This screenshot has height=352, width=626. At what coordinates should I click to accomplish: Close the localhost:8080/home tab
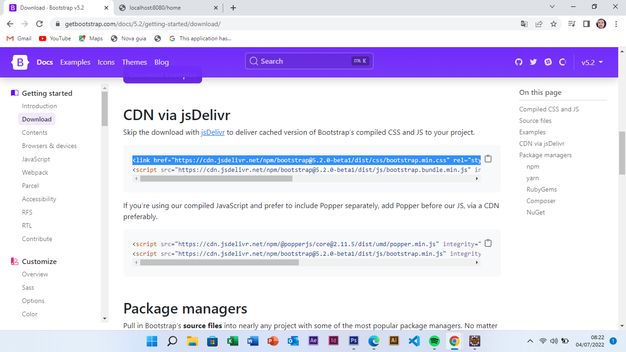[x=216, y=8]
